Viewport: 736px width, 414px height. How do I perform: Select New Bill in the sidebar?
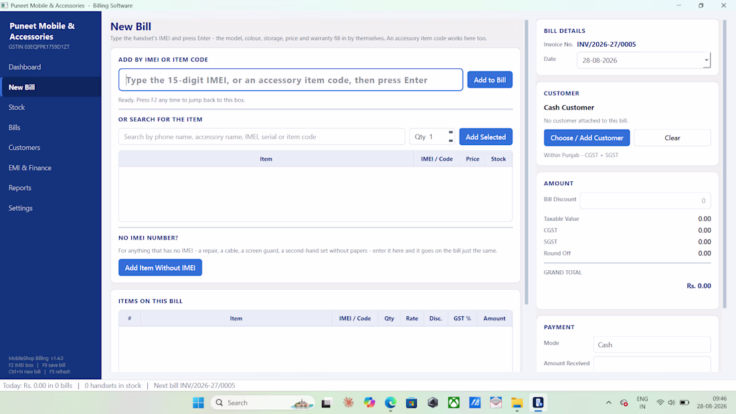click(51, 88)
